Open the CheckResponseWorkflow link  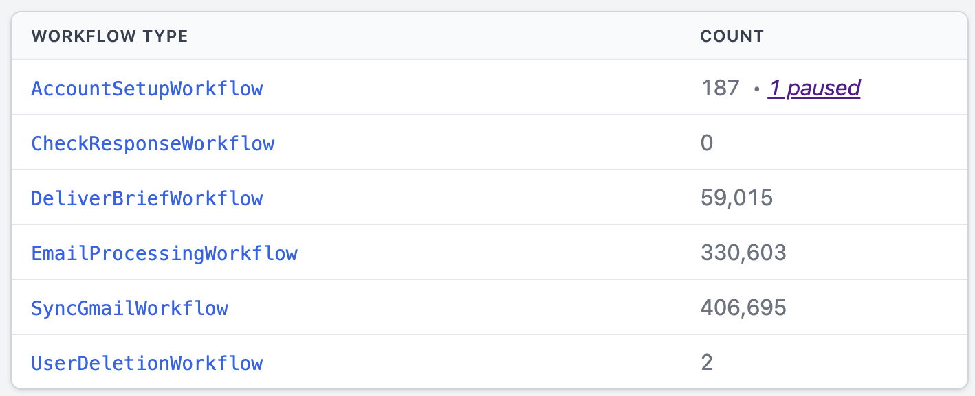153,143
